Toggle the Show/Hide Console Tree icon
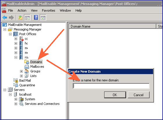This screenshot has width=163, height=120. tap(27, 17)
